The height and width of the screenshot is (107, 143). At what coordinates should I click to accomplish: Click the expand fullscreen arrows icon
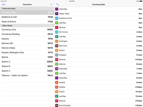click(x=58, y=4)
